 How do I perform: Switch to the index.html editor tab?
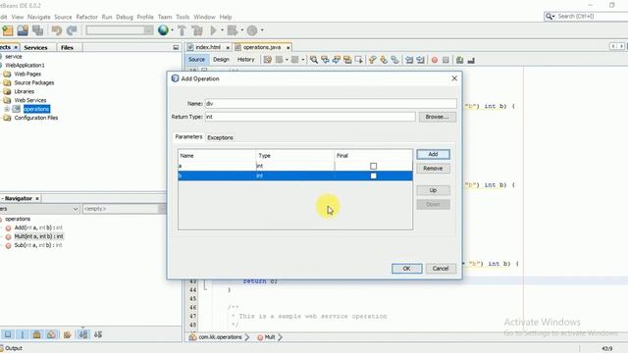(208, 47)
